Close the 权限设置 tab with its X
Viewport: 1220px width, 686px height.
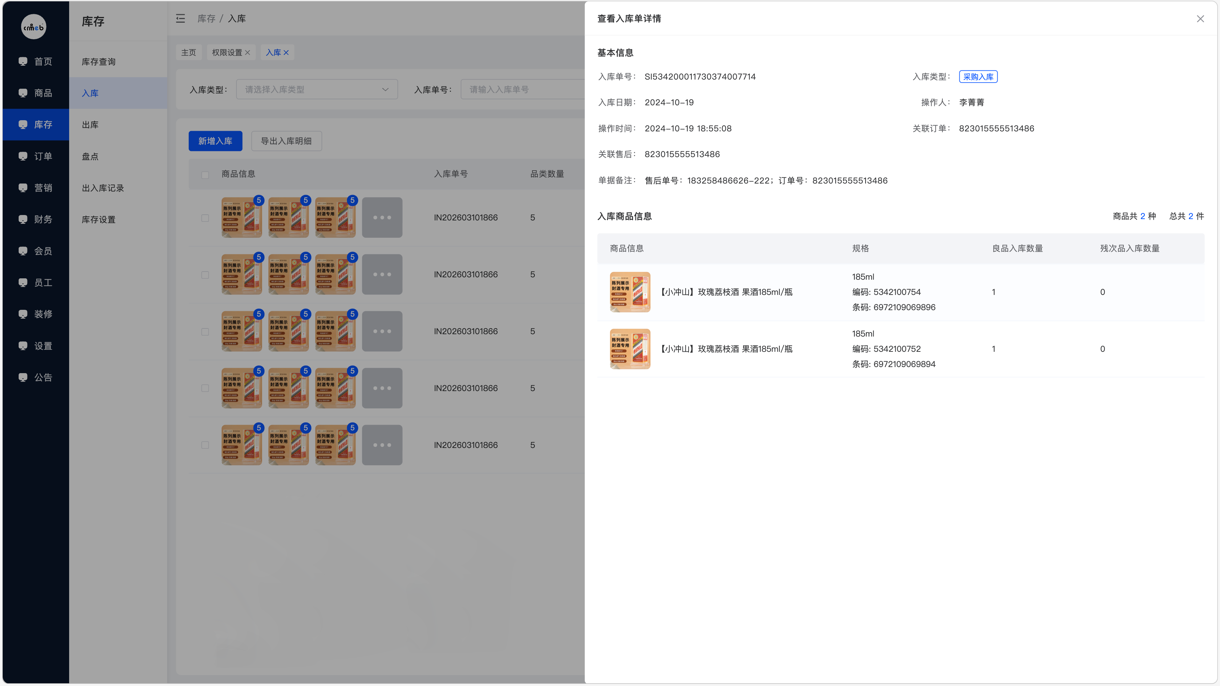tap(247, 52)
